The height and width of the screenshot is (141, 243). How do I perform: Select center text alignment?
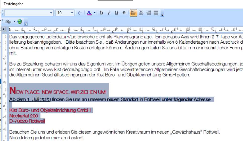point(141,13)
